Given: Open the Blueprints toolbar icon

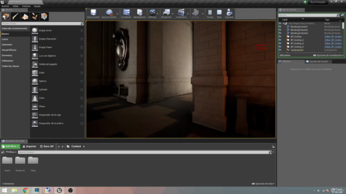Looking at the screenshot, I should pyautogui.click(x=166, y=13).
